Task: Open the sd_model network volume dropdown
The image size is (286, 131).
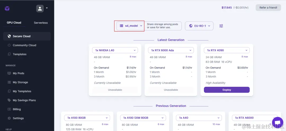Action: tap(131, 26)
